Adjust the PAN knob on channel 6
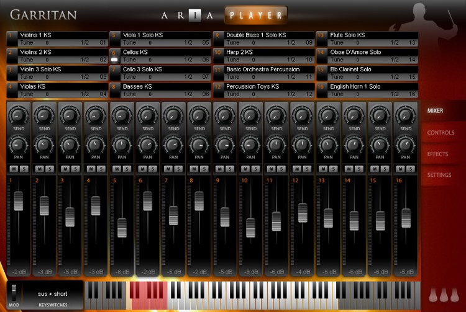 click(148, 145)
